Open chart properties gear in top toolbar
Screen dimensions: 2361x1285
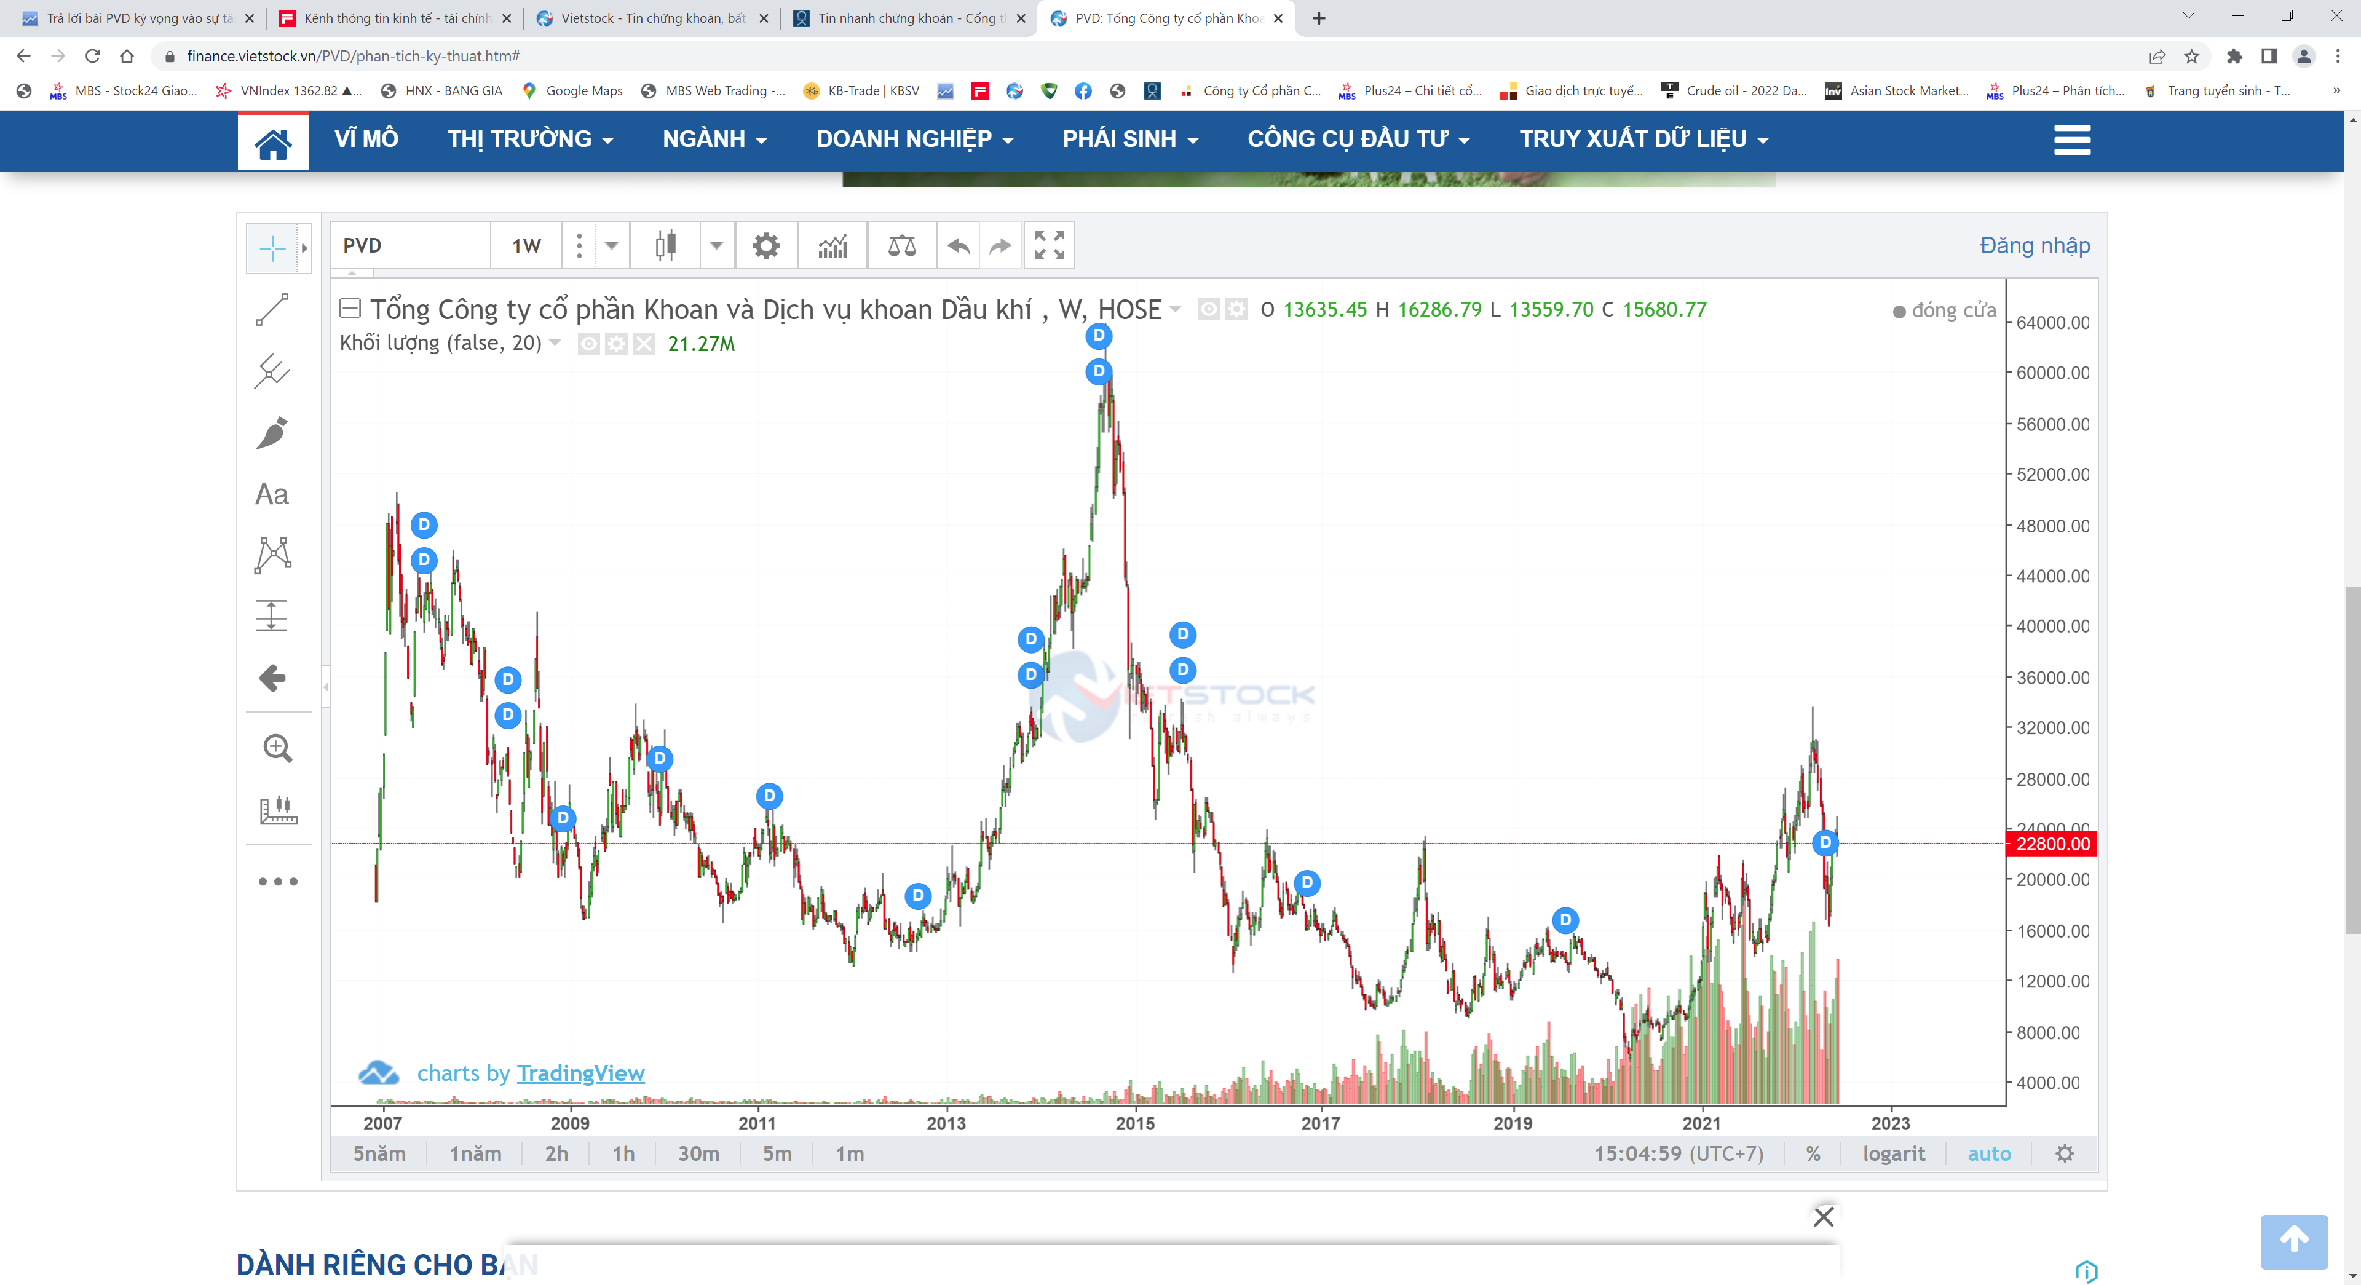pyautogui.click(x=765, y=246)
